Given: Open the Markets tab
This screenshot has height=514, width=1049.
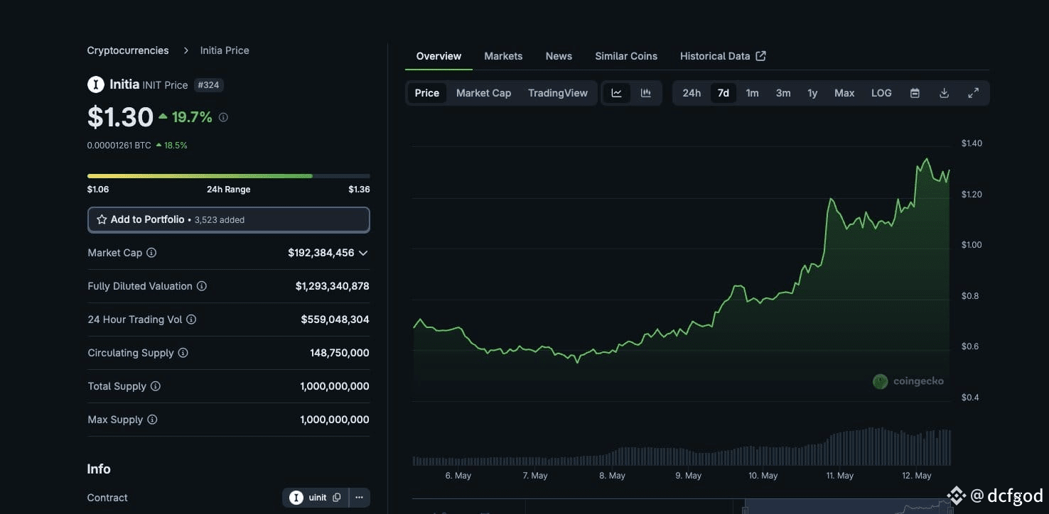Looking at the screenshot, I should (x=503, y=56).
